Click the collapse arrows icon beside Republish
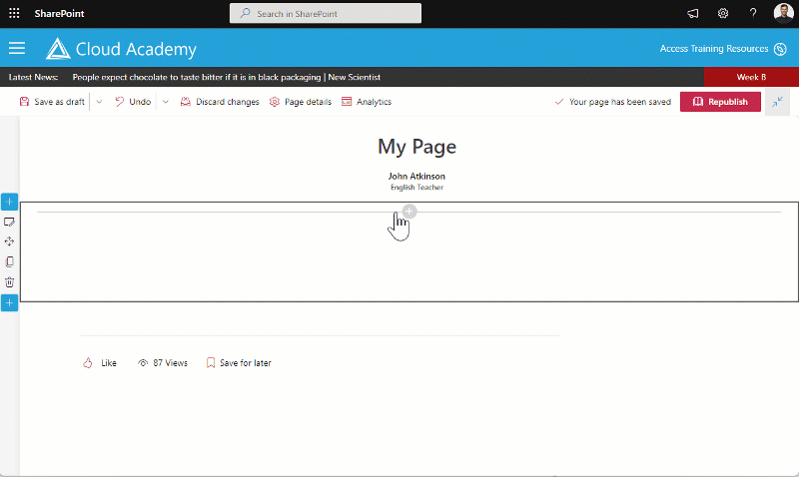The width and height of the screenshot is (799, 477). coord(777,102)
